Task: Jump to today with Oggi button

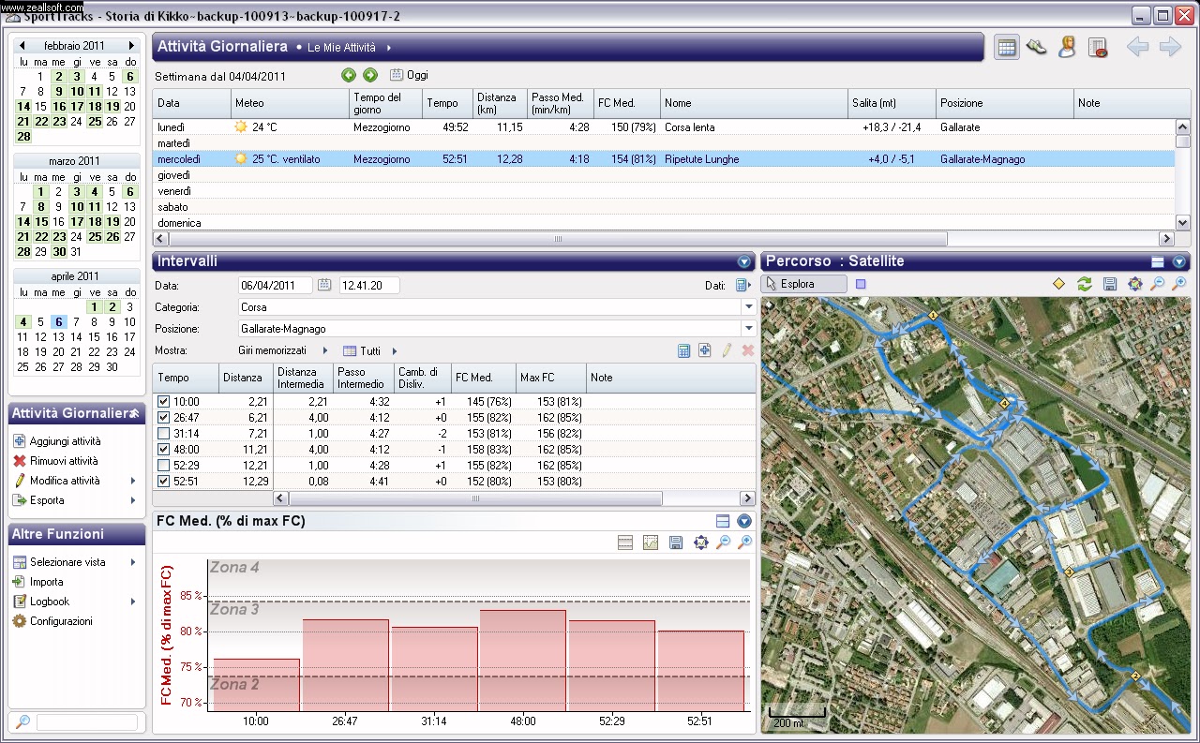Action: [x=410, y=75]
